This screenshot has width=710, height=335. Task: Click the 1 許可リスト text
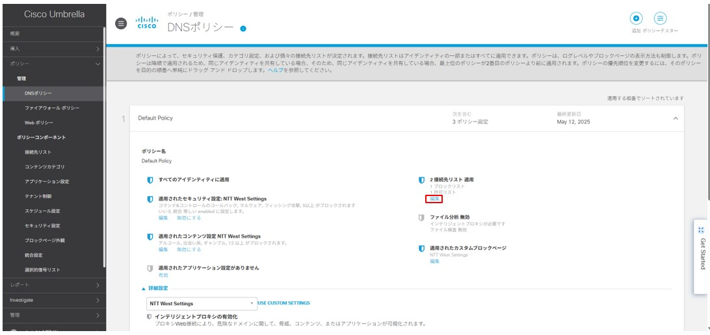click(x=442, y=192)
